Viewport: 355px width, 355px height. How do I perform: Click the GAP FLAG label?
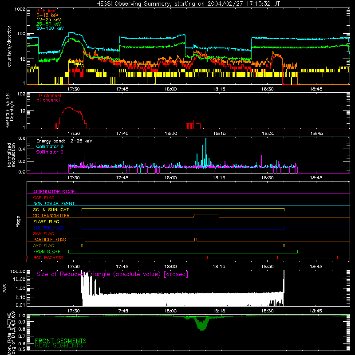click(43, 197)
